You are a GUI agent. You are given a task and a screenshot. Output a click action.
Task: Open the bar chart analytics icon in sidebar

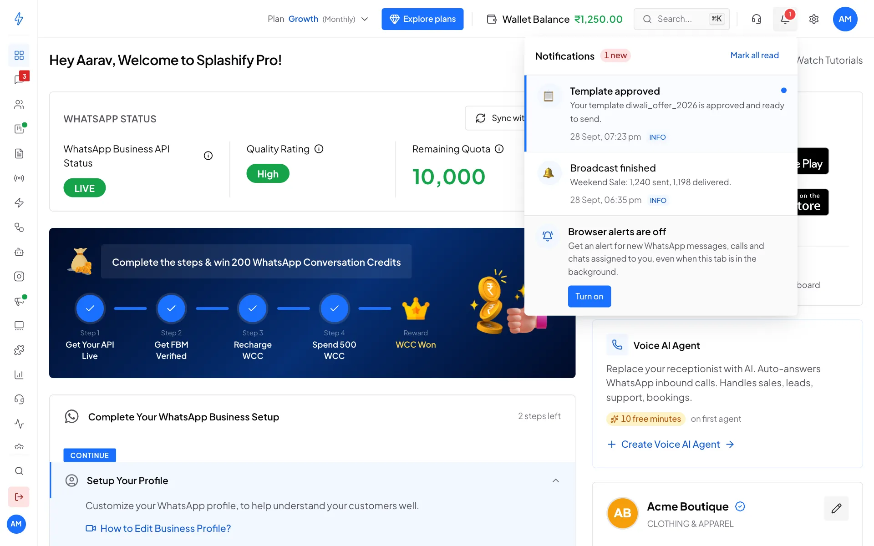[x=19, y=374]
